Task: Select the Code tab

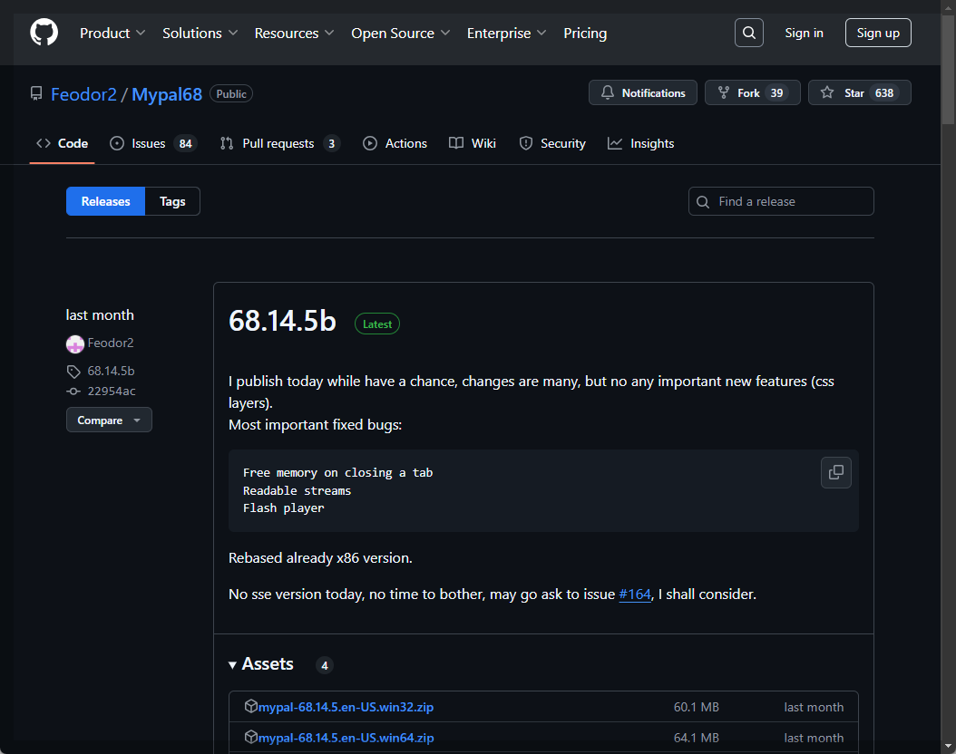Action: (63, 144)
